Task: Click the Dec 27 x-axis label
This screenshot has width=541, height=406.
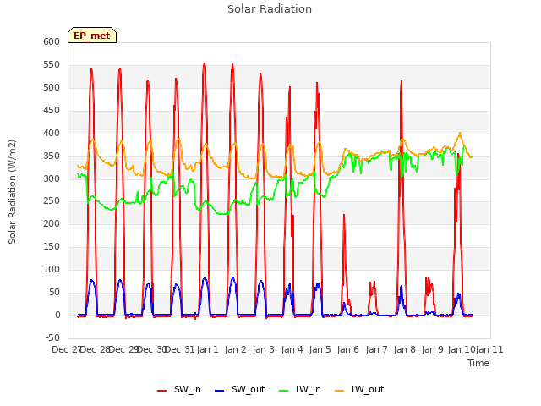Action: pyautogui.click(x=67, y=349)
